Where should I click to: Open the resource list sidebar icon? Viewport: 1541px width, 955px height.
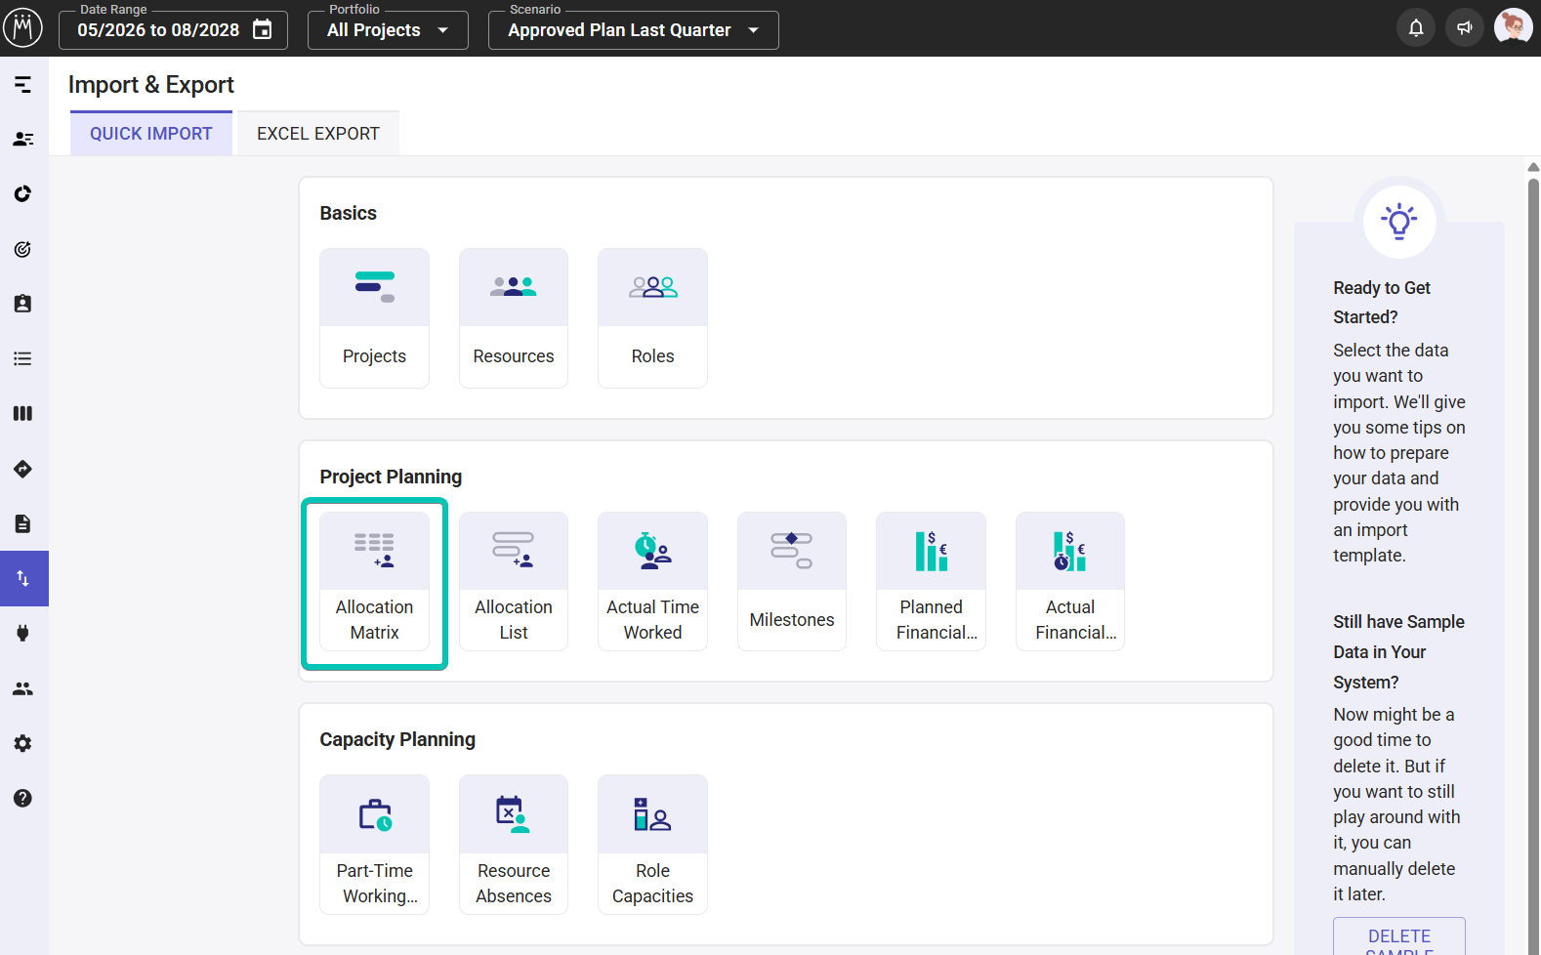click(x=23, y=140)
